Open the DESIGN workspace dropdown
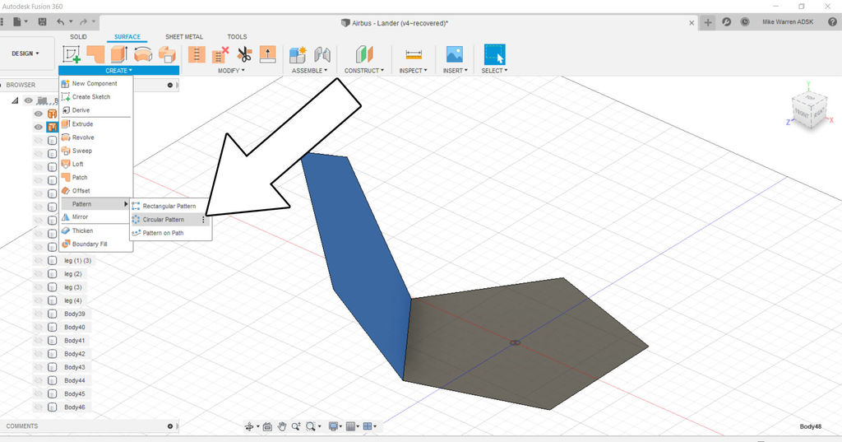842x442 pixels. coord(25,54)
